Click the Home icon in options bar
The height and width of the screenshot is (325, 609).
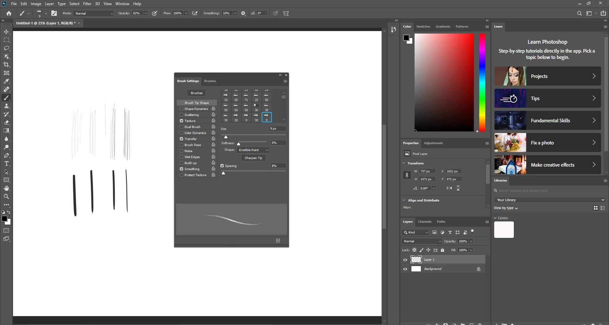9,13
